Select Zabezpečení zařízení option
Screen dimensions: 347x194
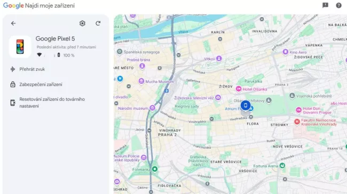click(41, 84)
